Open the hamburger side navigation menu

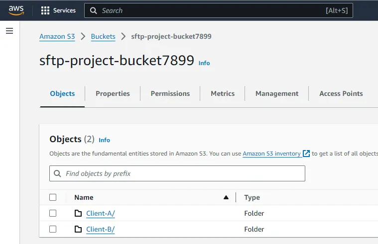(x=9, y=31)
